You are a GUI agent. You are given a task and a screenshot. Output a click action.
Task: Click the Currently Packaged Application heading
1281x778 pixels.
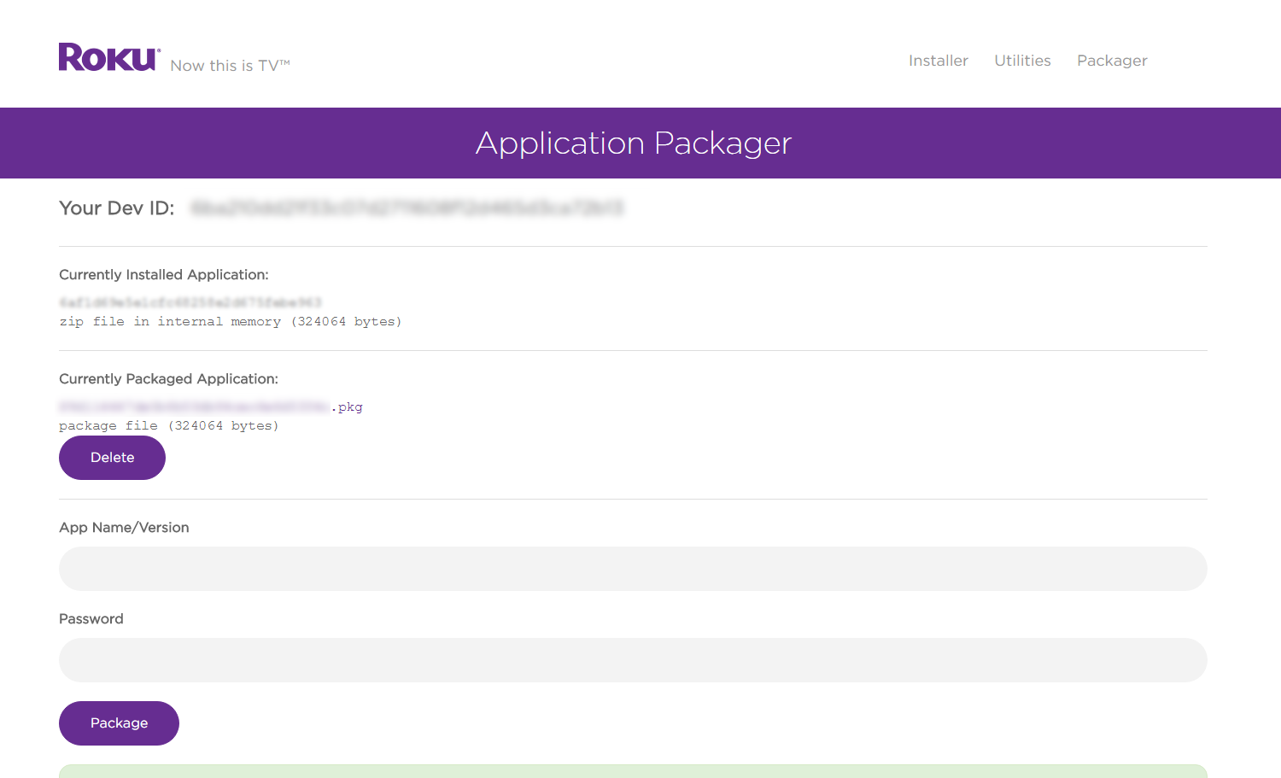click(168, 379)
